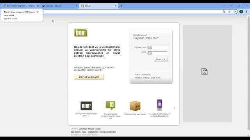Open the privacy policy footer link
Image resolution: width=250 pixels, height=140 pixels.
(107, 132)
